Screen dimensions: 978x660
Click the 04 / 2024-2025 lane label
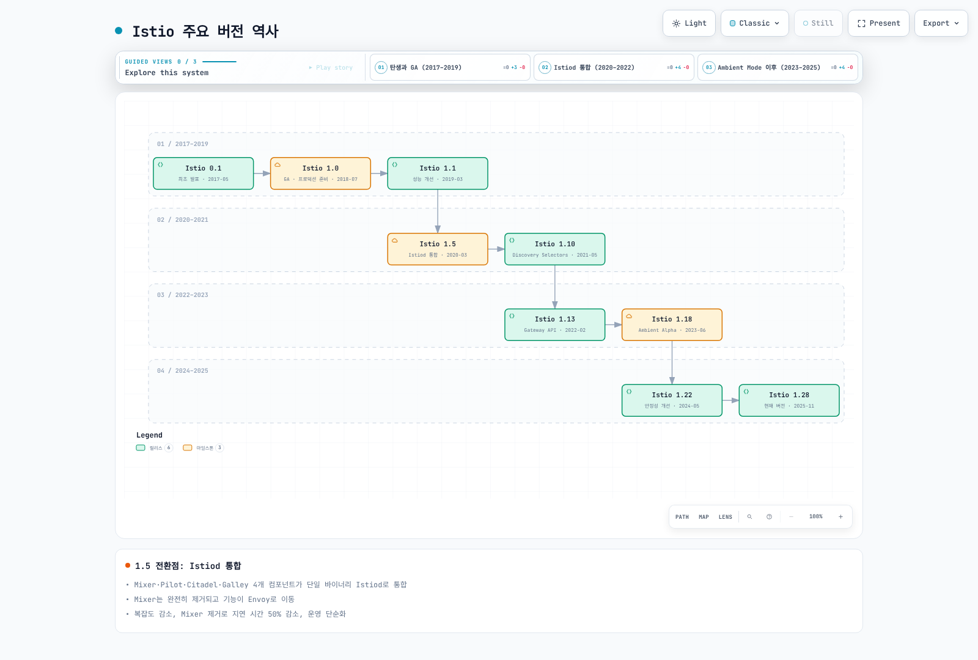(x=183, y=371)
